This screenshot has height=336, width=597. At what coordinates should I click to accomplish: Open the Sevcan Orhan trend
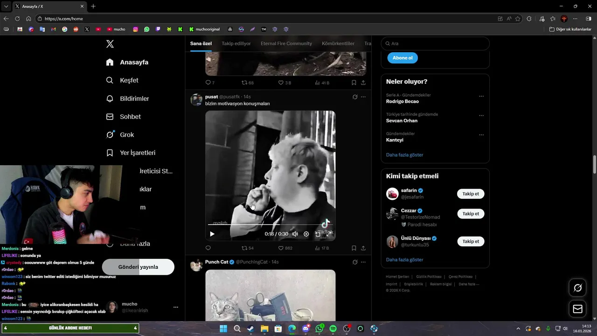pos(402,120)
